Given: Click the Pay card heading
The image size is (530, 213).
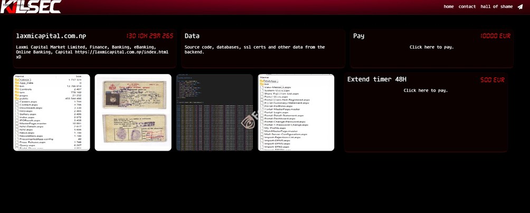Looking at the screenshot, I should [x=358, y=36].
